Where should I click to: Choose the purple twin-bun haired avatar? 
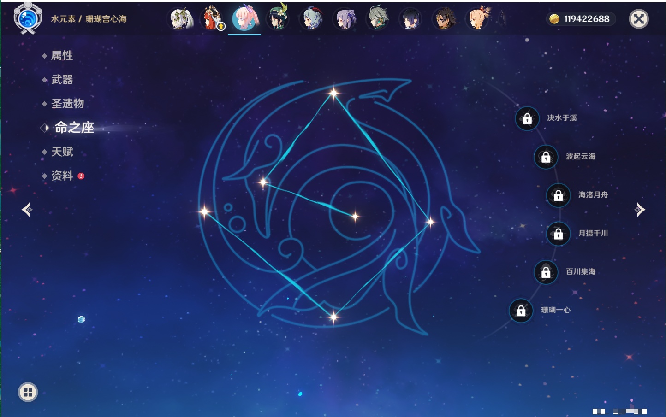(344, 19)
